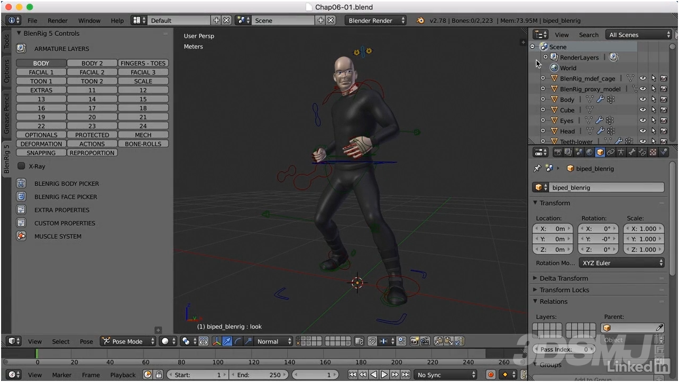
Task: Open the Armature data tab icon
Action: tap(621, 152)
